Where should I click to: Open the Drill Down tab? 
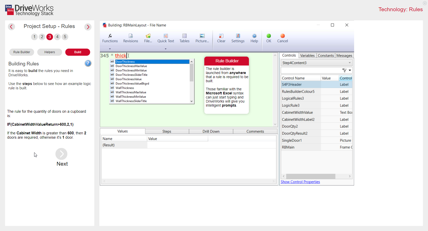coord(211,131)
